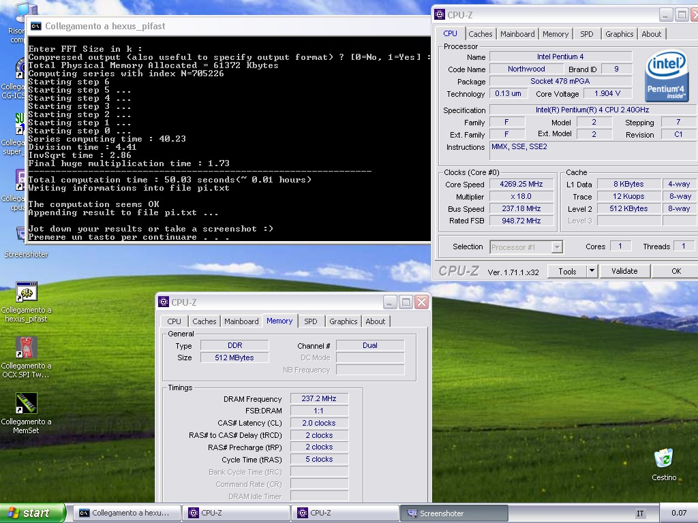Click the Collegamento a hexus_pifast title bar
The height and width of the screenshot is (523, 698).
[x=227, y=27]
